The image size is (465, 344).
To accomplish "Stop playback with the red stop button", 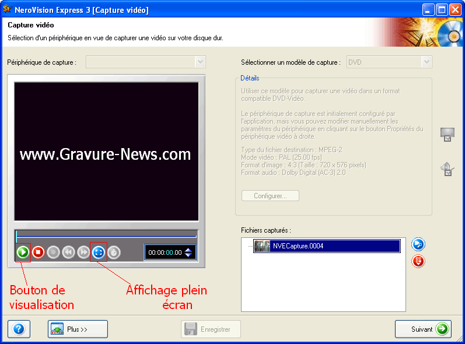I will tap(38, 252).
